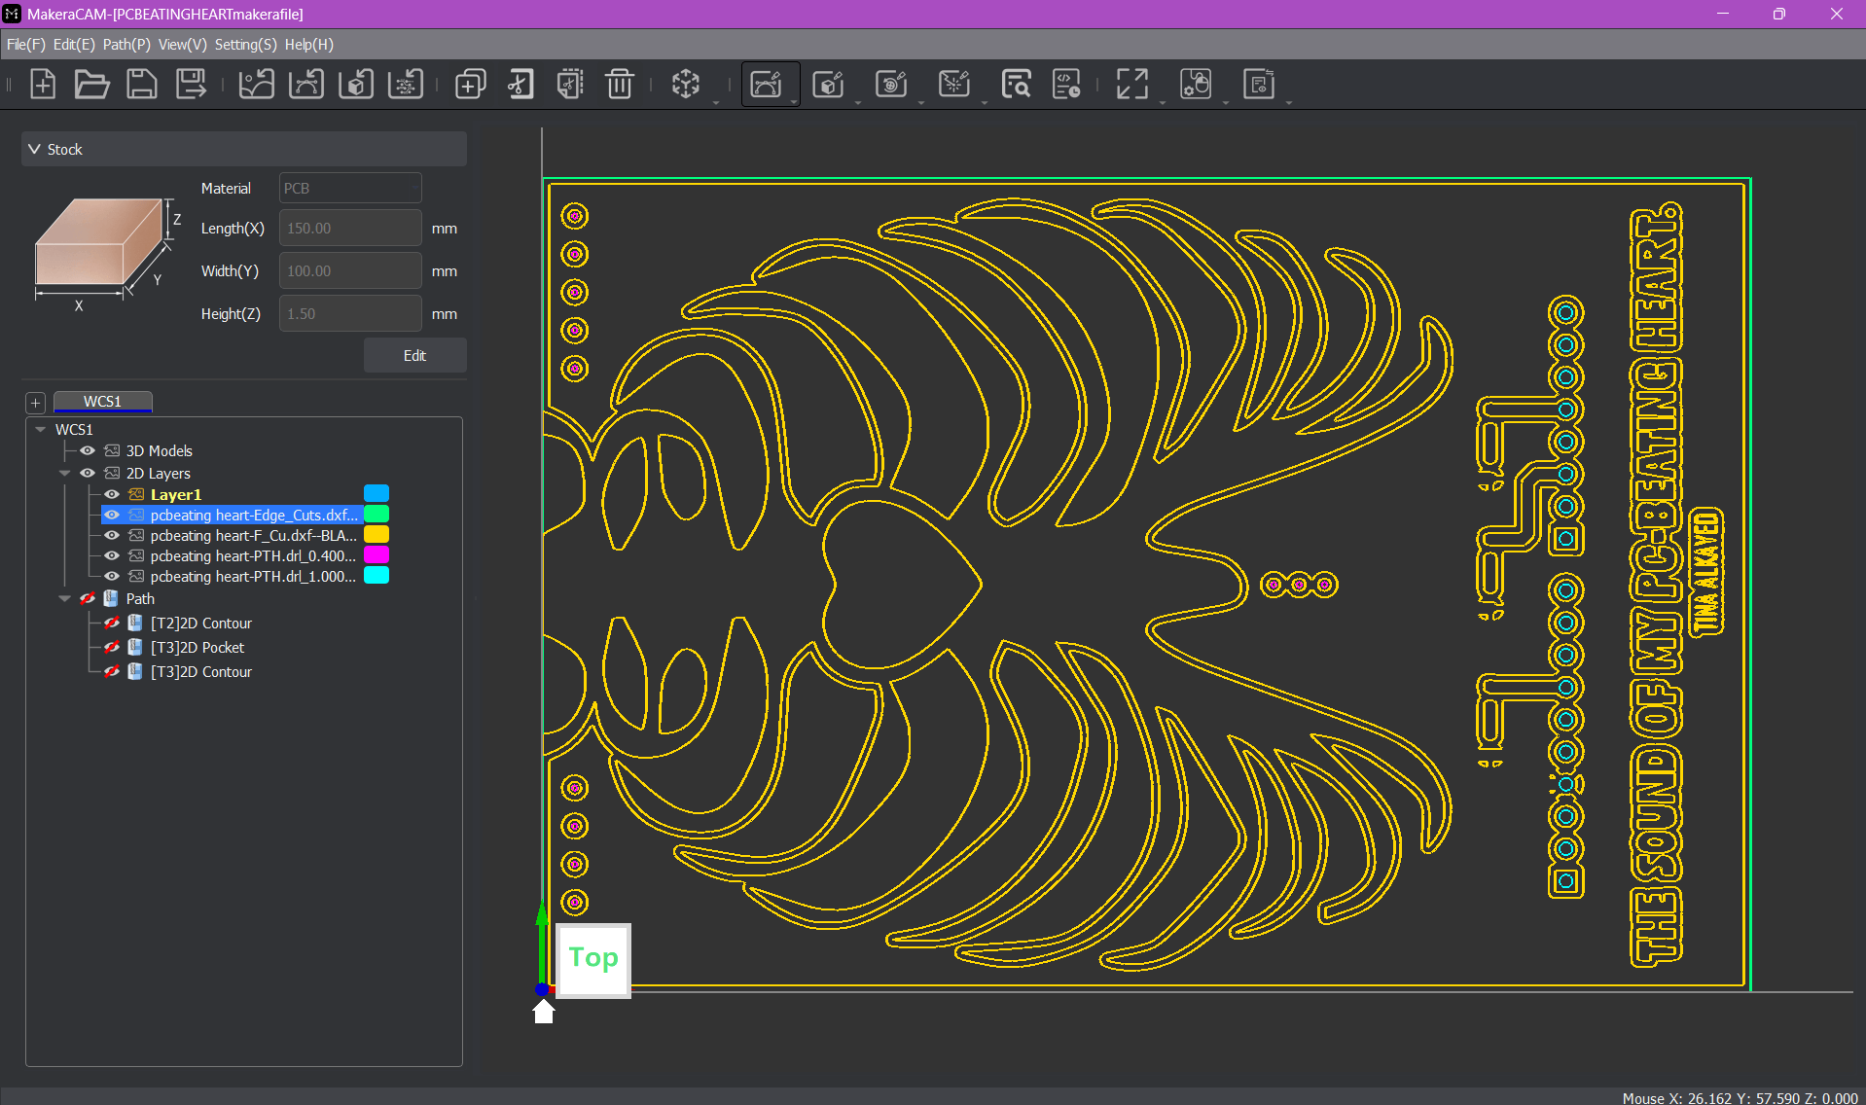The image size is (1866, 1105).
Task: Collapse the Stock panel chevron
Action: click(x=35, y=149)
